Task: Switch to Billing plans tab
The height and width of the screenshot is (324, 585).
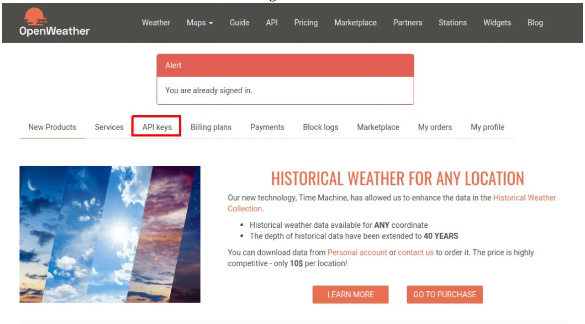Action: tap(211, 127)
